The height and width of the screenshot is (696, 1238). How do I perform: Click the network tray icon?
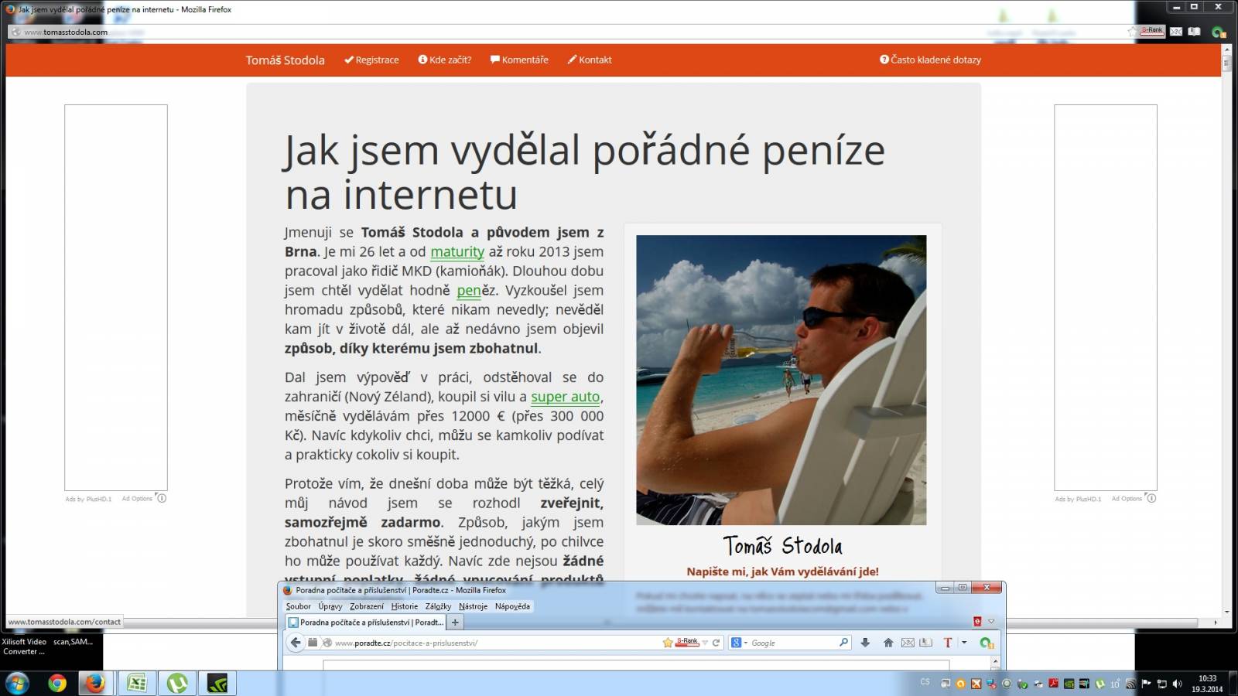[1161, 684]
